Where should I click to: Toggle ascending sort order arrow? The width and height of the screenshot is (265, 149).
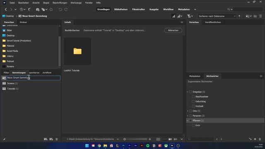(x=239, y=16)
